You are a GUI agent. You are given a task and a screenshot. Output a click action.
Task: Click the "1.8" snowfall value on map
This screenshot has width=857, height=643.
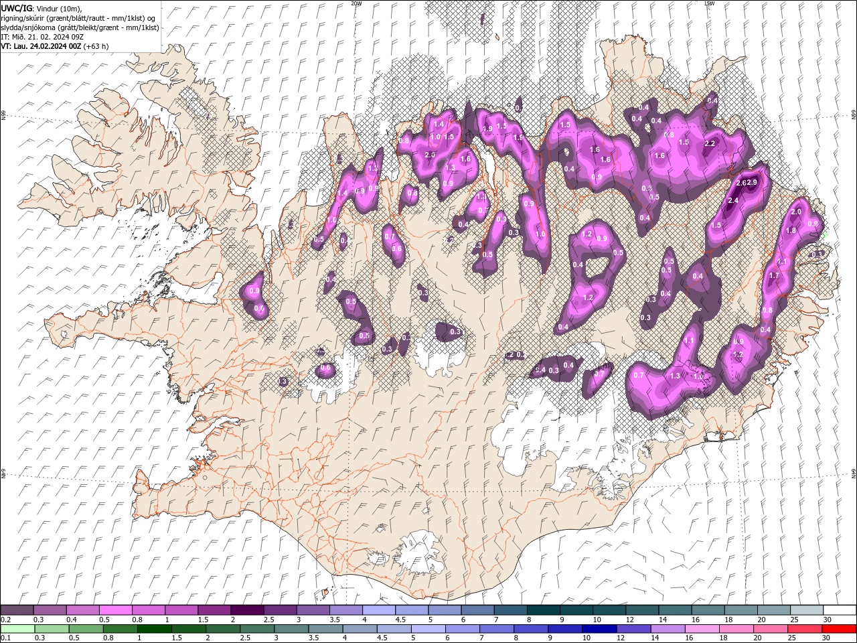791,230
